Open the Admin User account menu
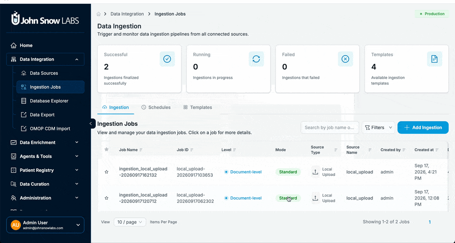This screenshot has width=455, height=243. (x=45, y=225)
